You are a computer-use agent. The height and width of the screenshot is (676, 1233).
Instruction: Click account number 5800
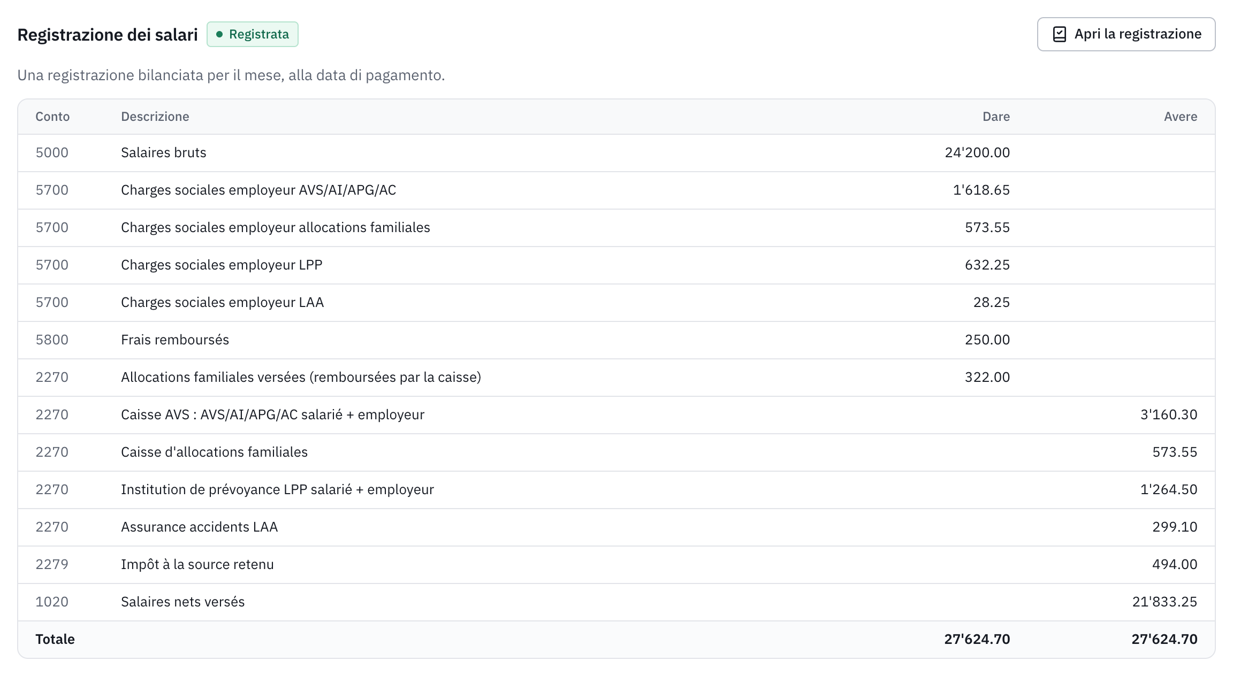coord(52,340)
